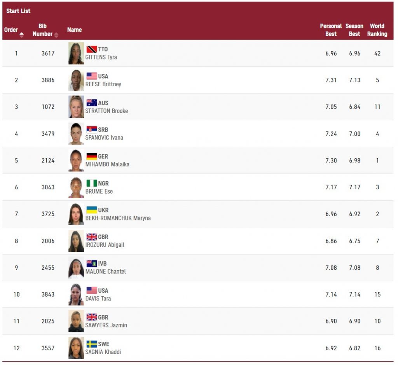The image size is (398, 365).
Task: Click the Germany flag icon
Action: point(92,157)
